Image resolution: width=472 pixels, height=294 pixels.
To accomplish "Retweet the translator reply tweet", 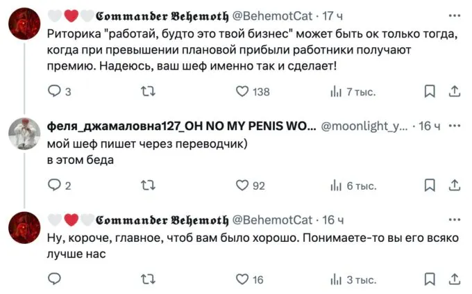I will [147, 185].
